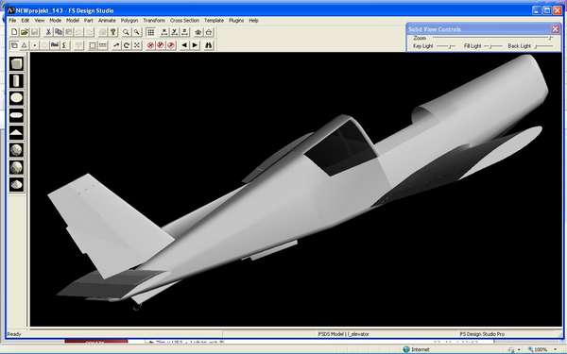Click the 'FSDS Model | l_elevator' status text
567x354 pixels.
tap(344, 334)
